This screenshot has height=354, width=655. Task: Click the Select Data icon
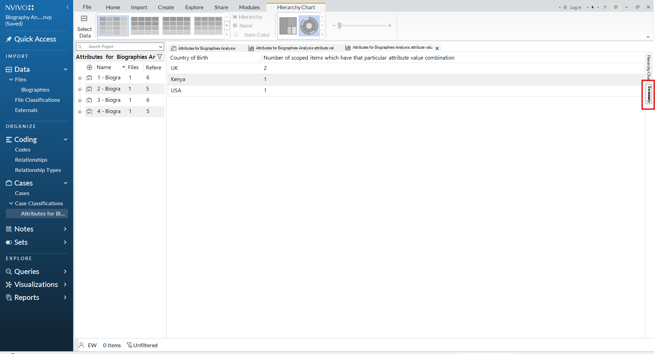click(x=84, y=19)
